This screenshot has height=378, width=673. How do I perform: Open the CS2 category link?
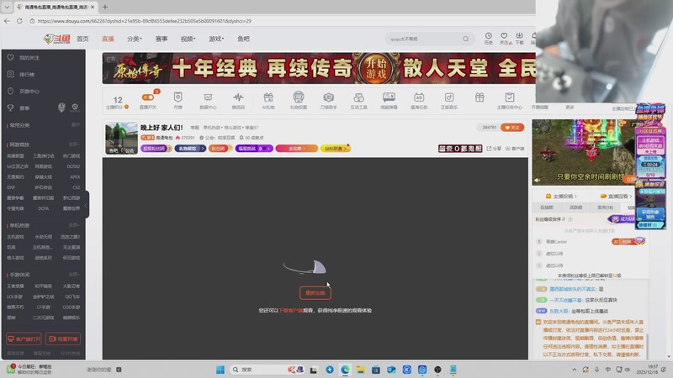click(x=76, y=187)
